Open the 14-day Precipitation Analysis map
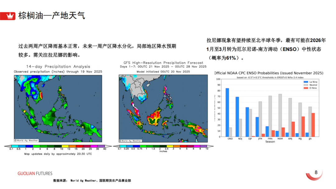This screenshot has width=336, height=189. 58,108
